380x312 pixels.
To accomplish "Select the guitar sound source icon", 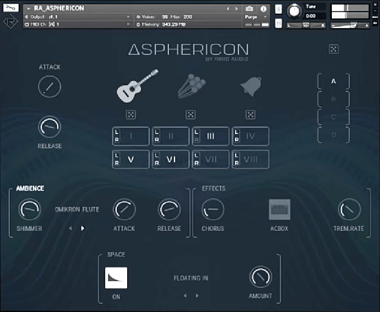I will coord(137,86).
